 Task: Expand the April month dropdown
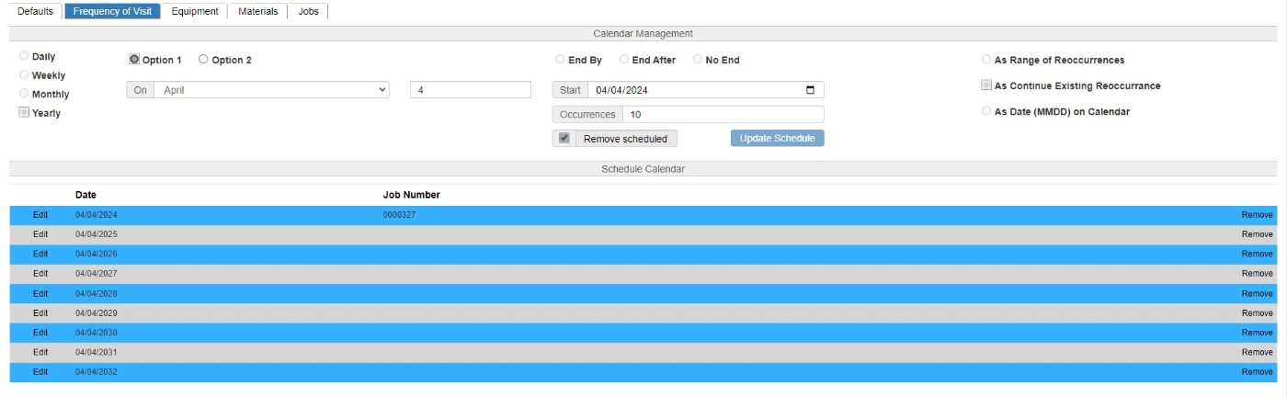coord(270,90)
